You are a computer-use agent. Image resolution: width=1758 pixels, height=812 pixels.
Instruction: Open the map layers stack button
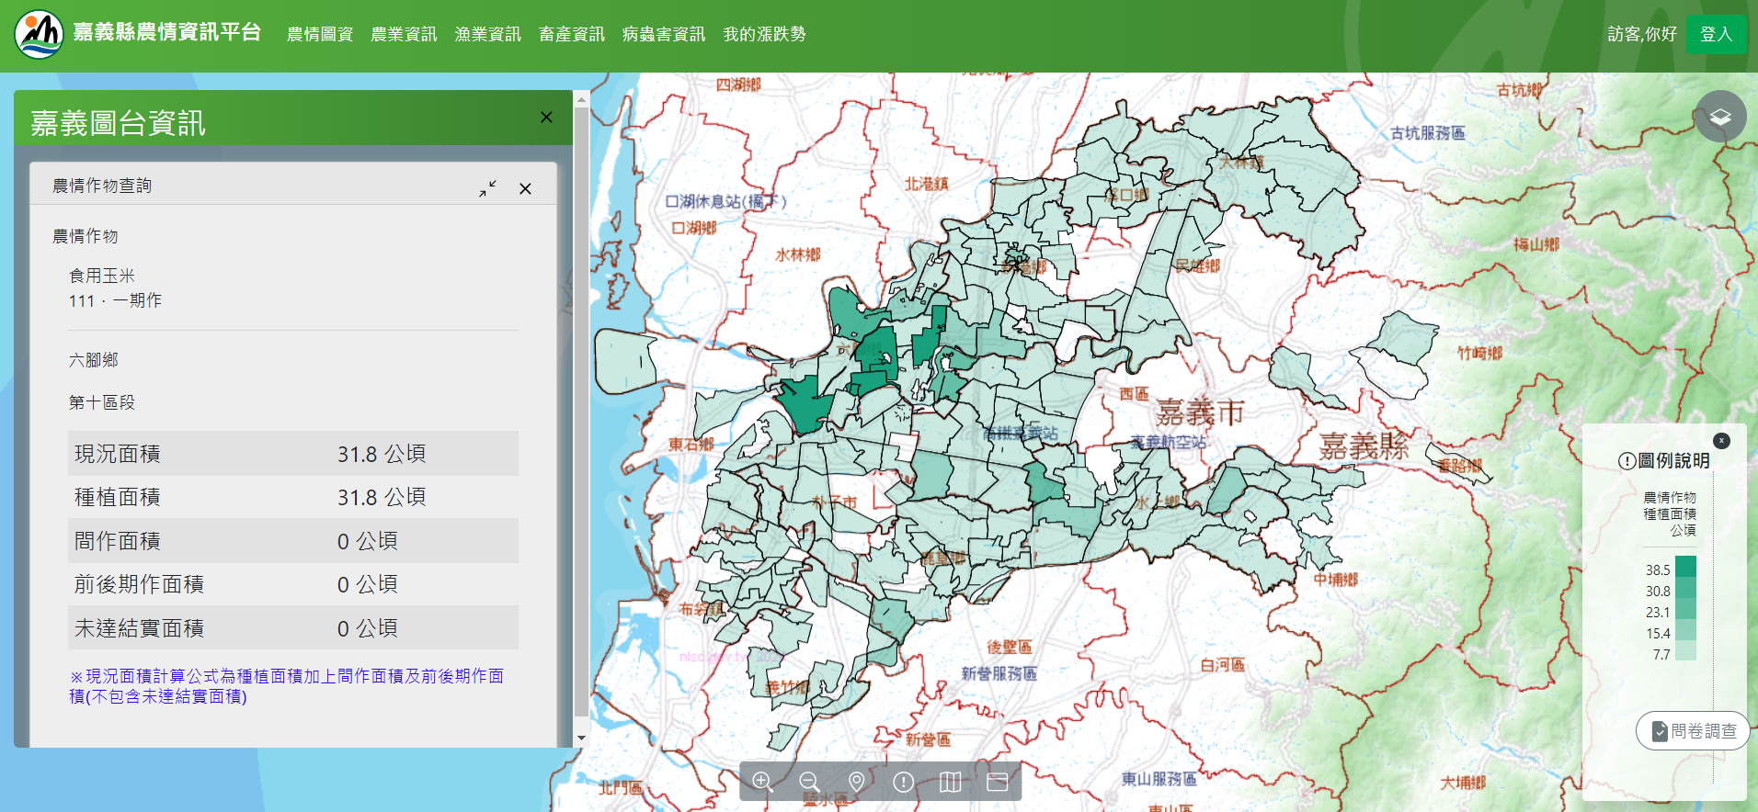click(1719, 117)
